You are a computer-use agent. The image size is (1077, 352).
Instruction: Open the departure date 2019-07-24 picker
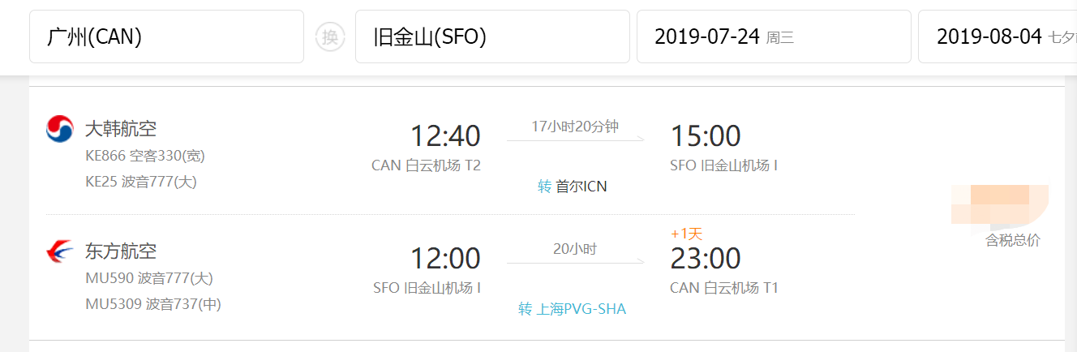tap(773, 36)
